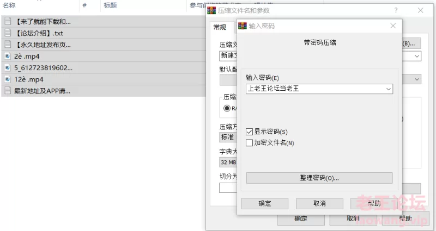Screen dimensions: 436x231
Task: Select the file 【来了就能下载和...
Action: pos(104,21)
